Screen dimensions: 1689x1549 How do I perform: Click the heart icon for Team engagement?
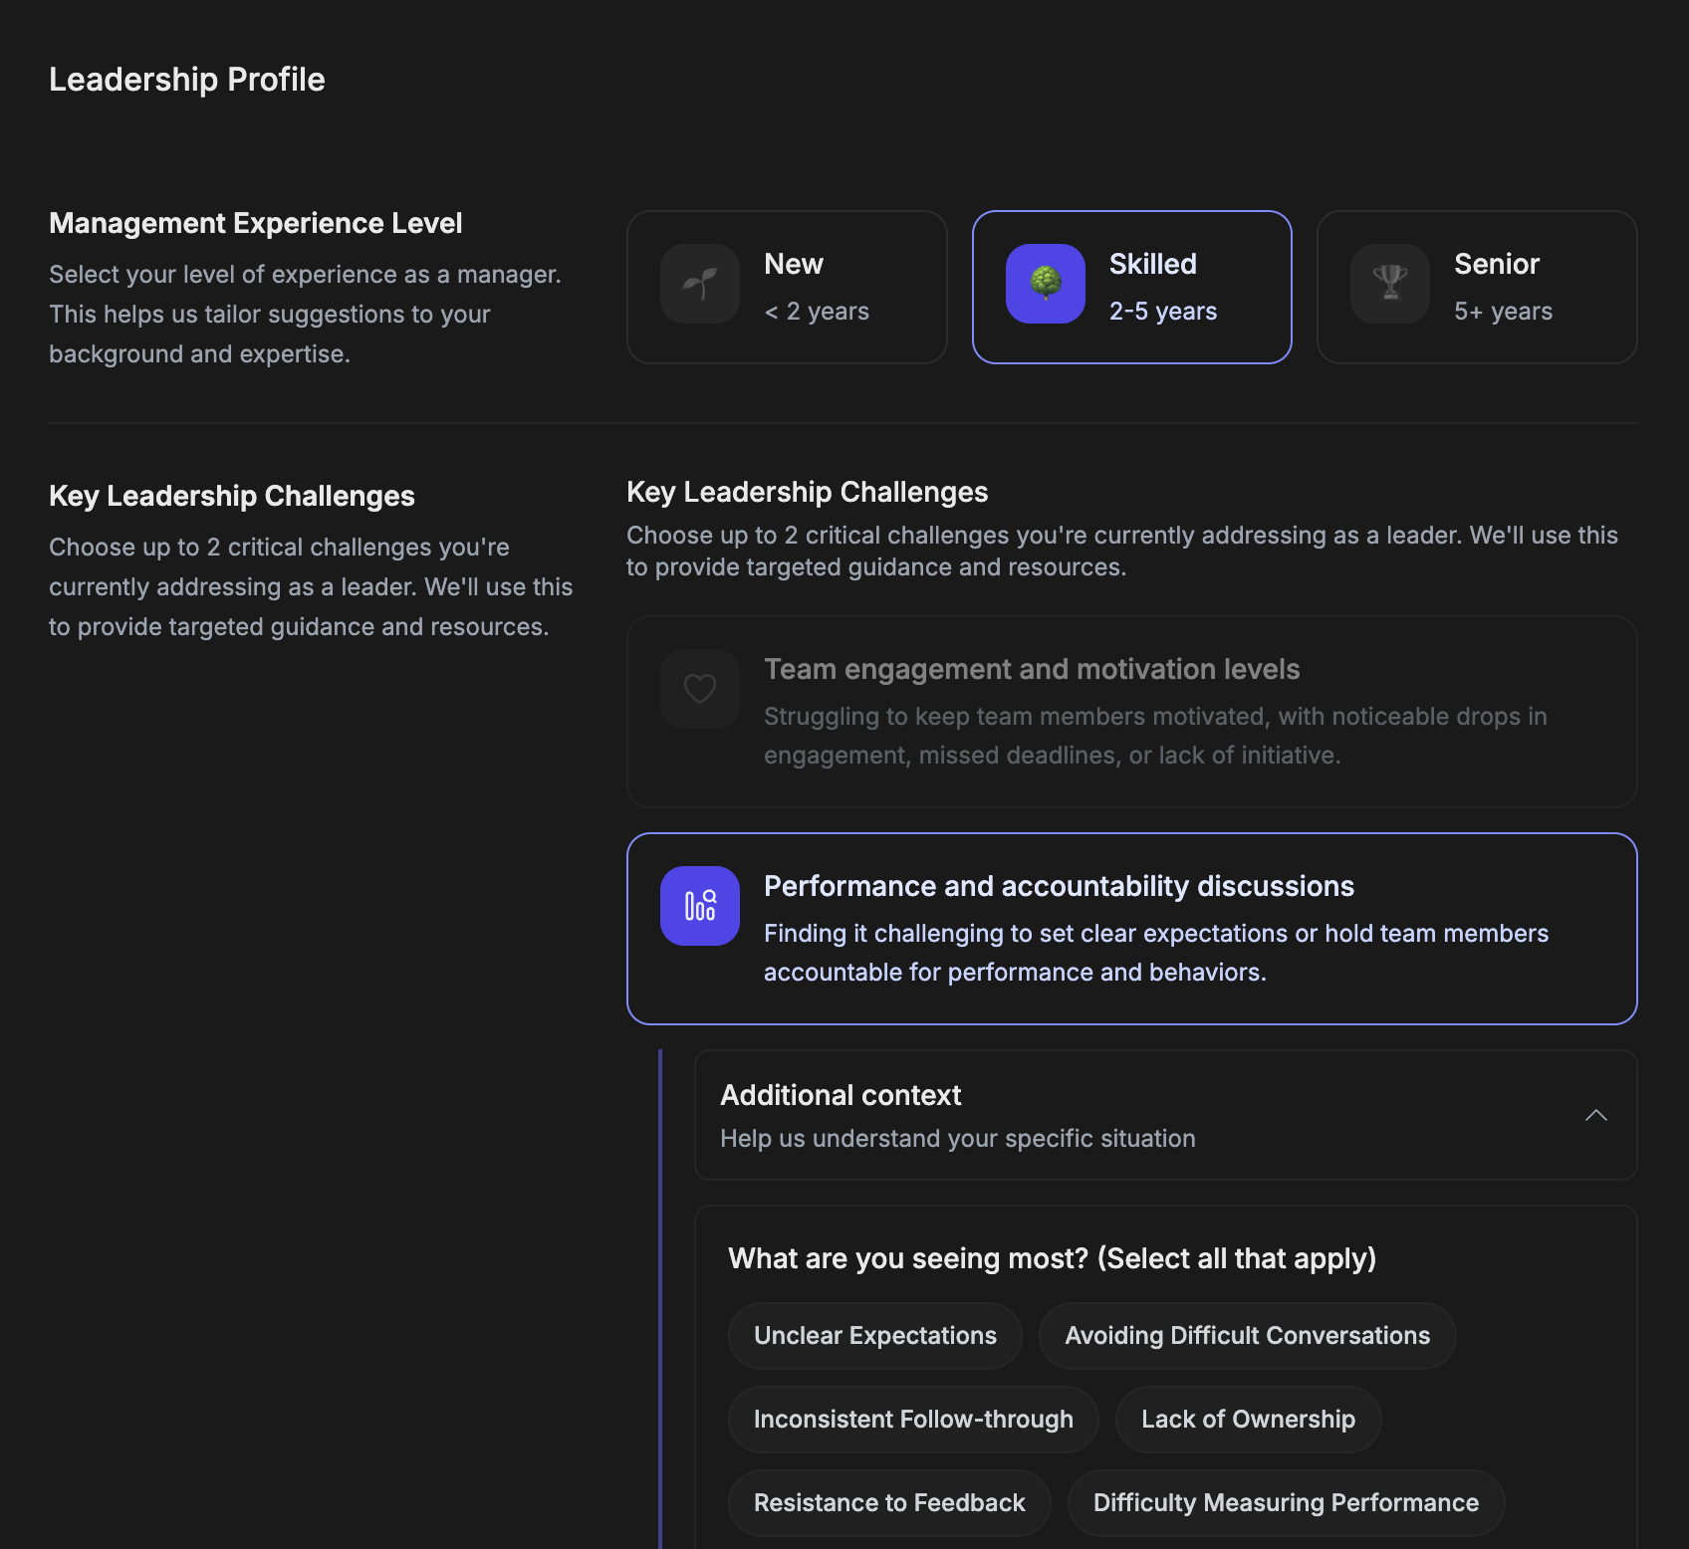click(700, 689)
